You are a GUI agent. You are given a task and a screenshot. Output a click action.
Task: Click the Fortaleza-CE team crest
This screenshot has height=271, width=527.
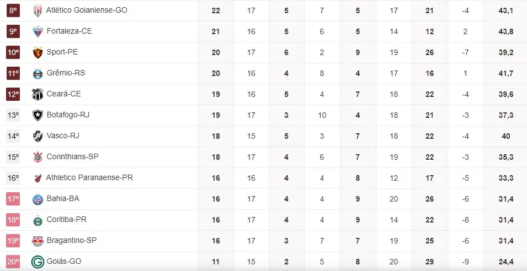38,31
